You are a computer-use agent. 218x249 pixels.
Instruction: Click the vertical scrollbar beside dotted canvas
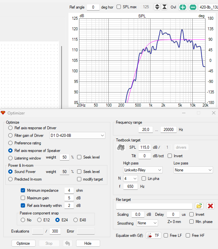(x=62, y=77)
